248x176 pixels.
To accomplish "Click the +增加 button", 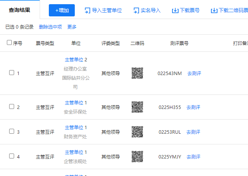I will pyautogui.click(x=62, y=10).
